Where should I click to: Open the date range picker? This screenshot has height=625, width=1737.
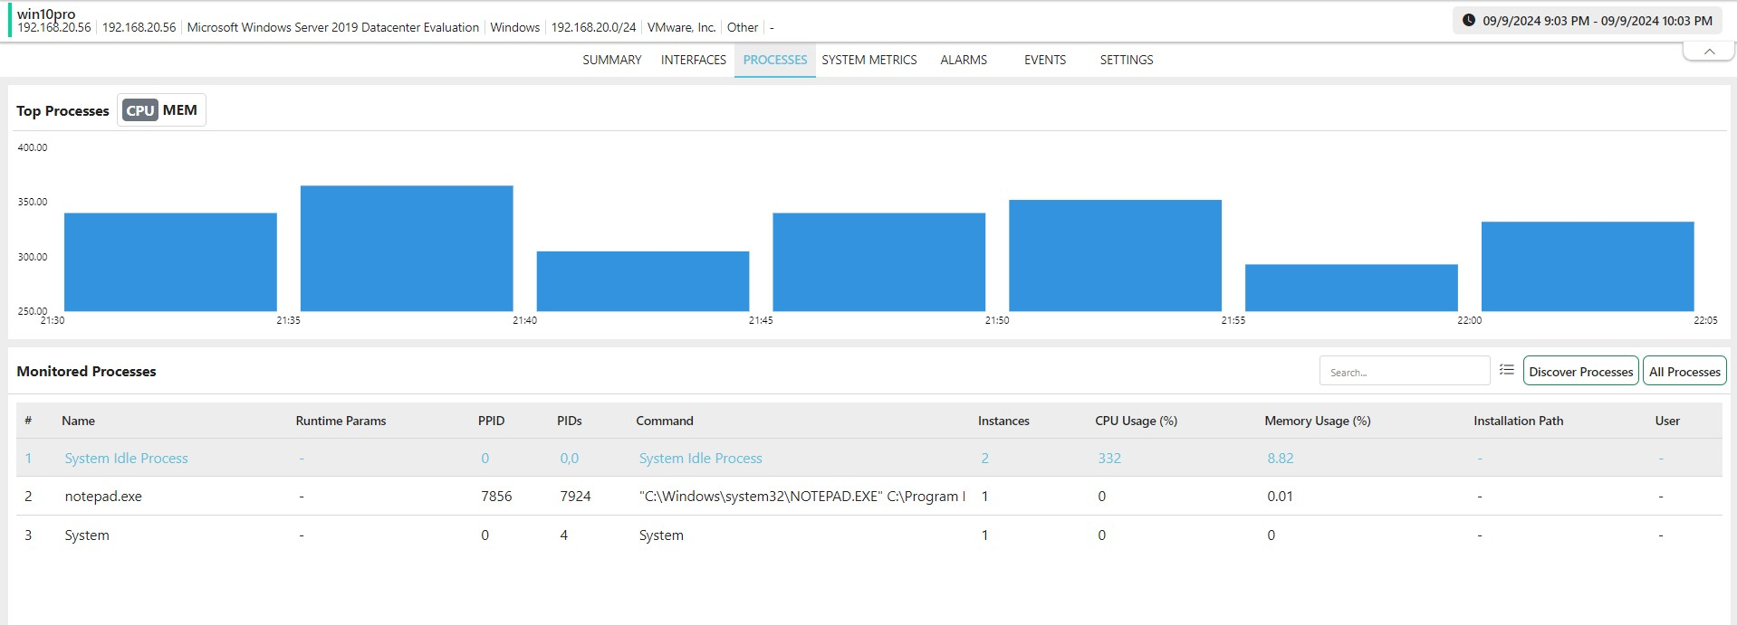1597,21
